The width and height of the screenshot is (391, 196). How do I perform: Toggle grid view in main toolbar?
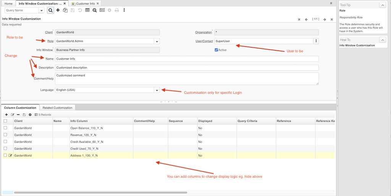87,10
